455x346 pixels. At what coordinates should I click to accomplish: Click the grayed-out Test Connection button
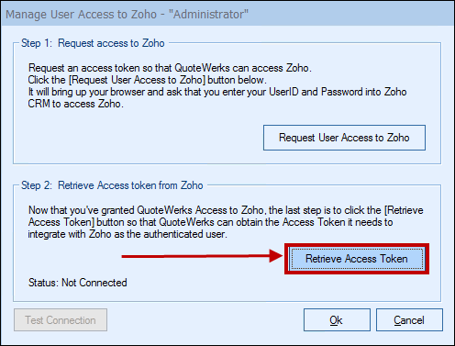[61, 320]
